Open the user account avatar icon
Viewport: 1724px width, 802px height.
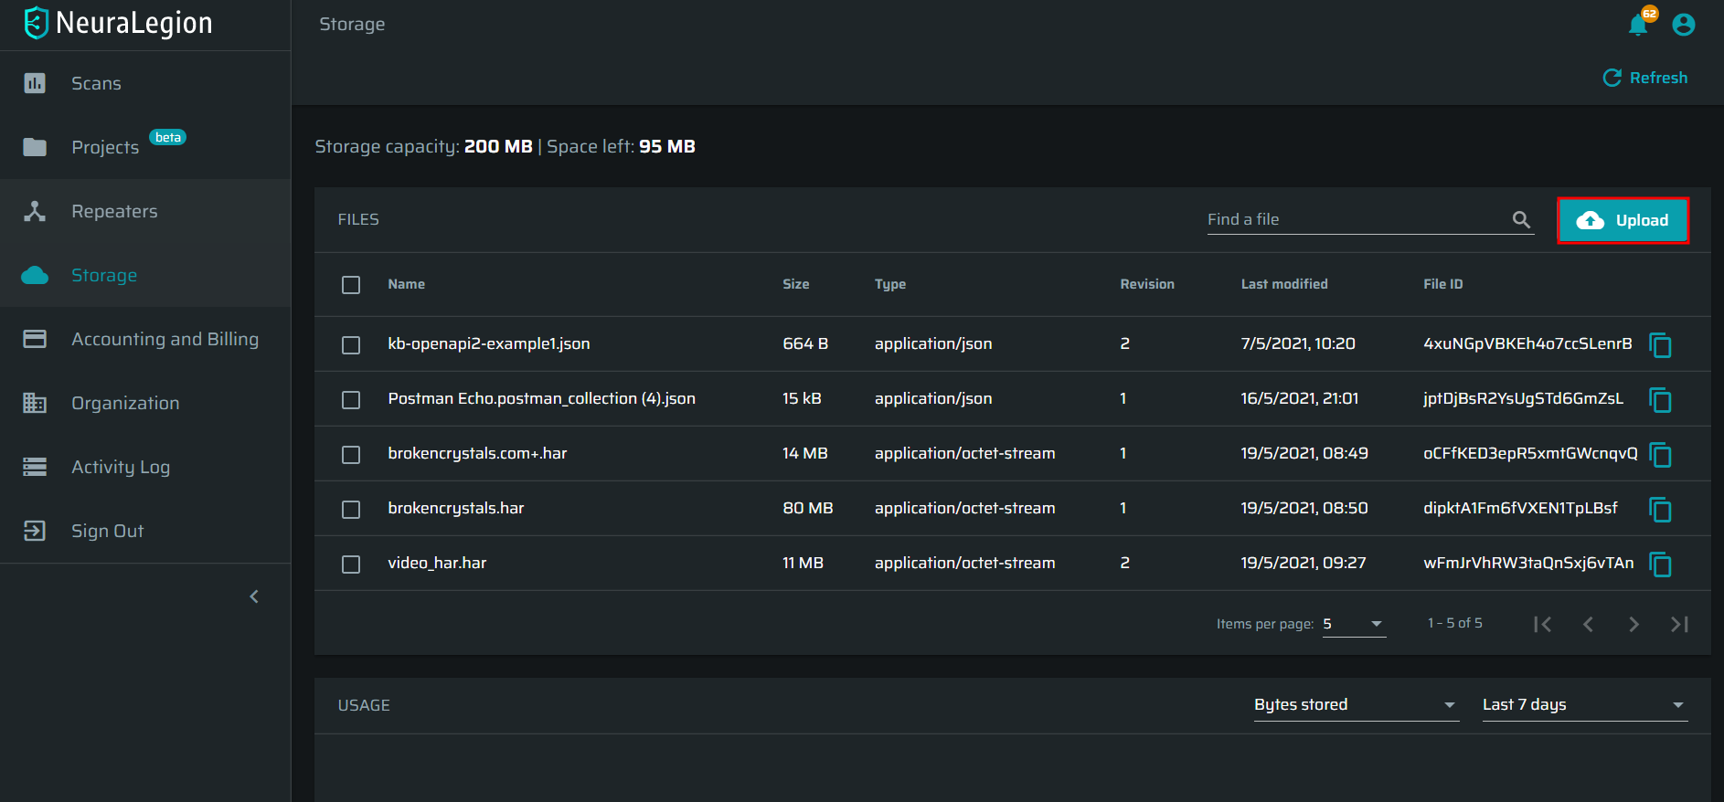[x=1683, y=25]
